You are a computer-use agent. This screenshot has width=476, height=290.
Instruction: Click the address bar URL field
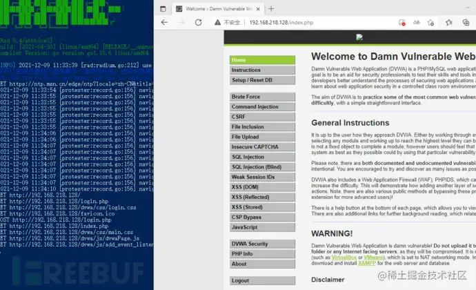click(281, 23)
